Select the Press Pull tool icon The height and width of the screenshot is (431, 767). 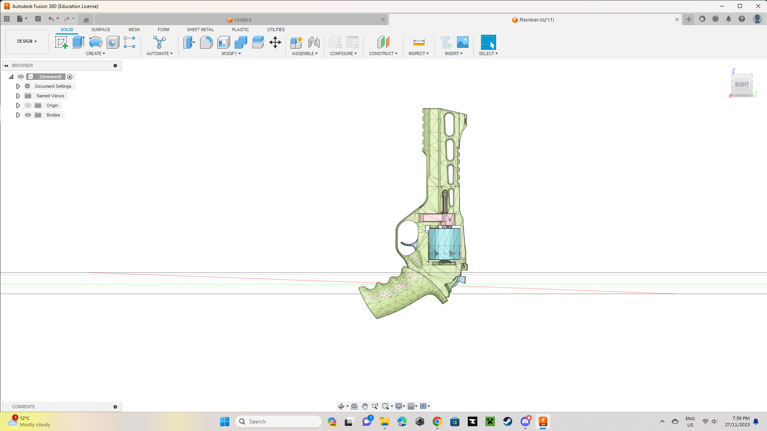point(189,42)
